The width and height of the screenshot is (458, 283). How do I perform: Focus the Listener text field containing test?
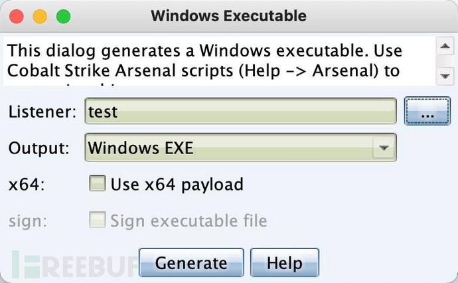click(240, 111)
